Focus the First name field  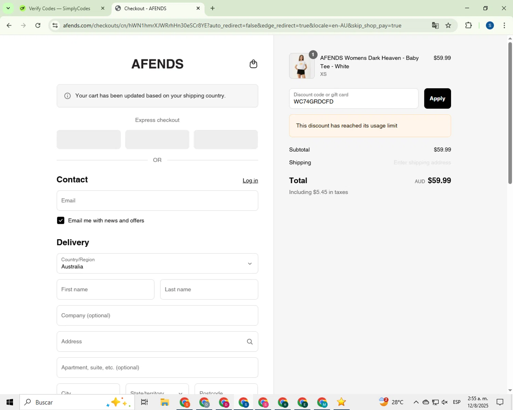[x=105, y=289]
